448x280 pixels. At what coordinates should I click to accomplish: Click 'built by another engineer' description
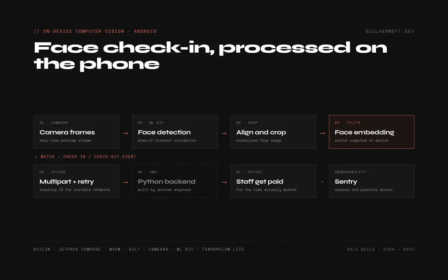(x=165, y=190)
